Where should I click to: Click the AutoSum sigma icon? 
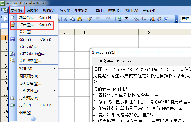click(127, 19)
